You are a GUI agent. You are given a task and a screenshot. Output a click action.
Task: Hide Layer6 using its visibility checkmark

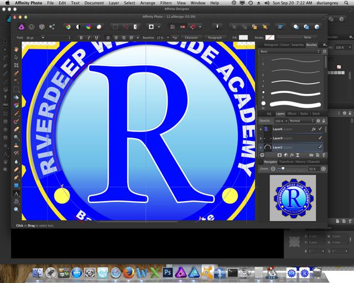tap(320, 129)
